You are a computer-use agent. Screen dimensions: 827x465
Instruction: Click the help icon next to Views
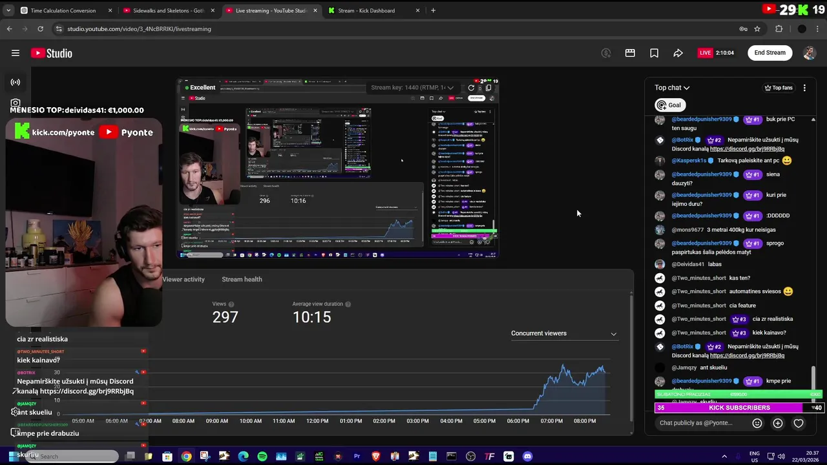(x=231, y=304)
